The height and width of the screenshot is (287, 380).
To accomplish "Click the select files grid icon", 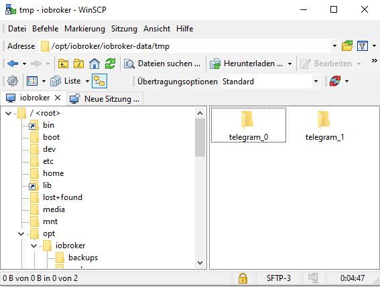I will click(32, 81).
